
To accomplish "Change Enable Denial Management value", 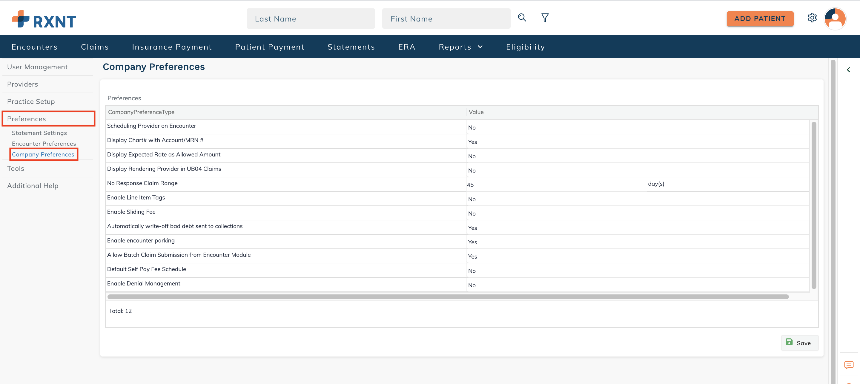I will click(637, 285).
